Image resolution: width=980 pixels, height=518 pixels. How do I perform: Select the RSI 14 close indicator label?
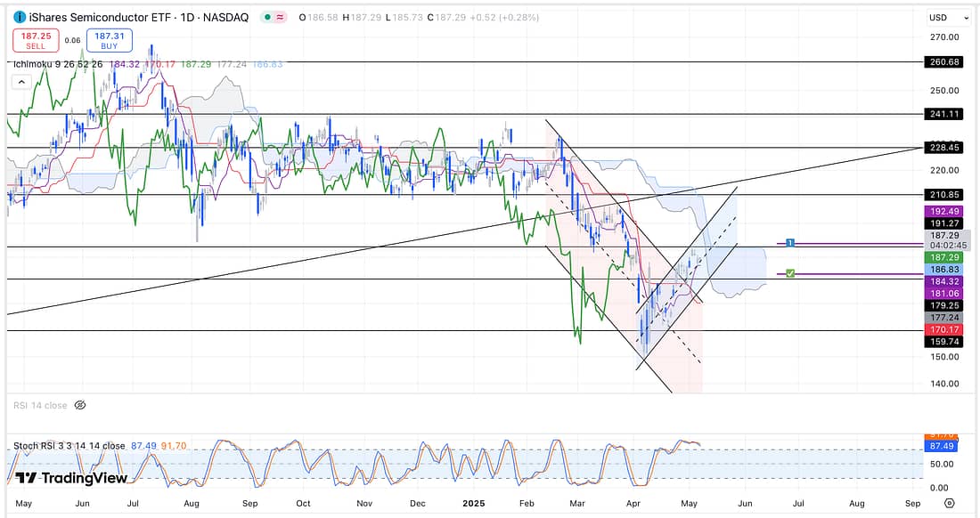point(41,406)
